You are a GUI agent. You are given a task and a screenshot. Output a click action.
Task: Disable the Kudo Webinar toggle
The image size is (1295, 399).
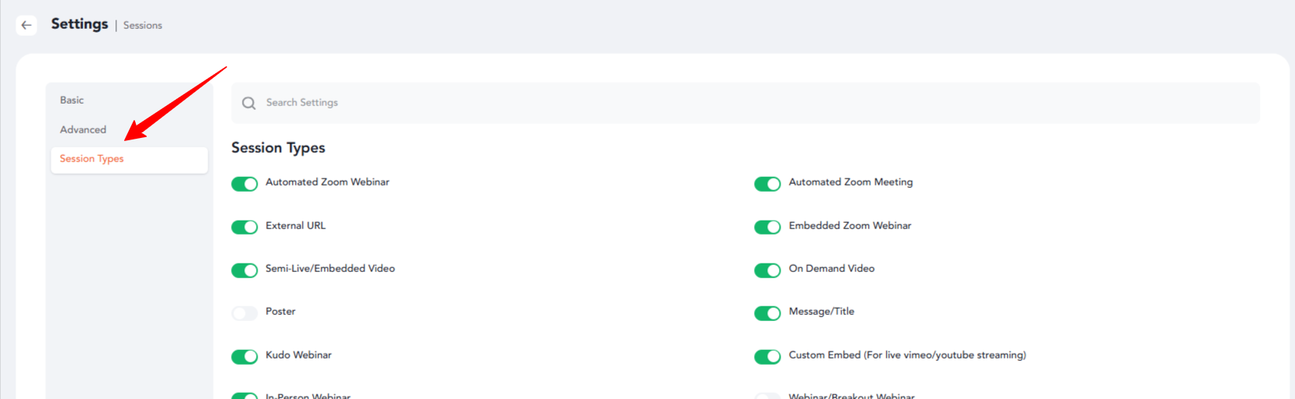244,357
